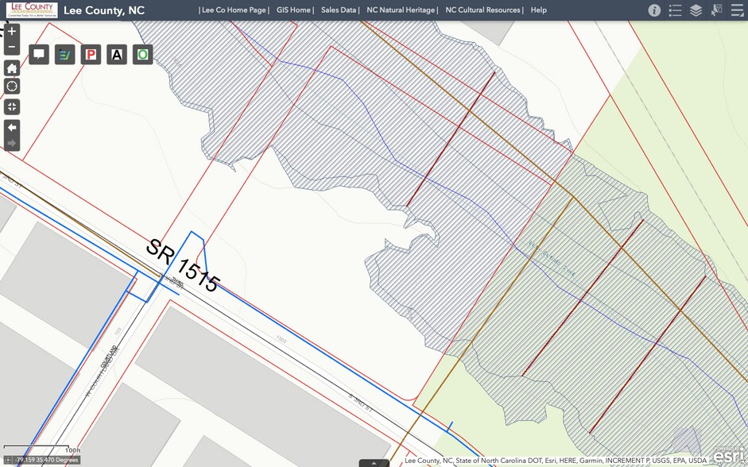Viewport: 748px width, 467px height.
Task: Zoom in on the map
Action: [12, 32]
